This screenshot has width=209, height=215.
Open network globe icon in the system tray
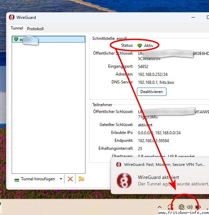(182, 207)
